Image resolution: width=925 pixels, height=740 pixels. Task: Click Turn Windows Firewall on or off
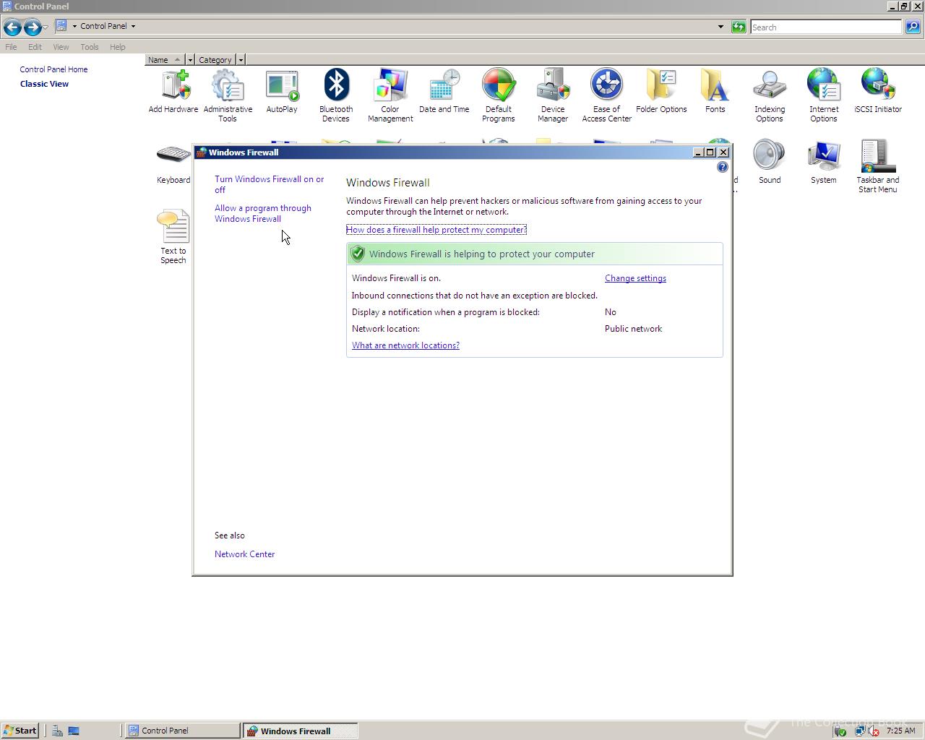tap(269, 184)
